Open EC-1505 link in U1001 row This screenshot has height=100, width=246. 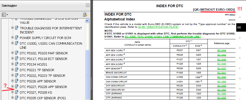click(x=222, y=82)
